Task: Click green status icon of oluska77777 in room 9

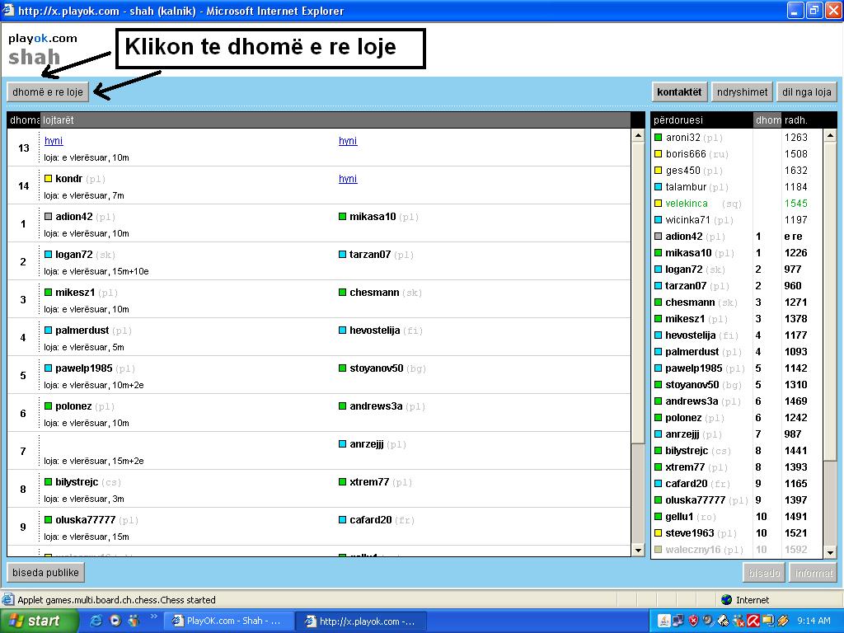Action: 49,519
